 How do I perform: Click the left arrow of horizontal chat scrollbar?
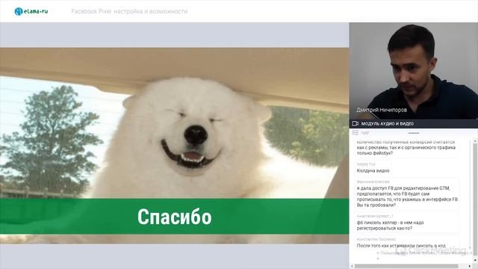(x=352, y=266)
